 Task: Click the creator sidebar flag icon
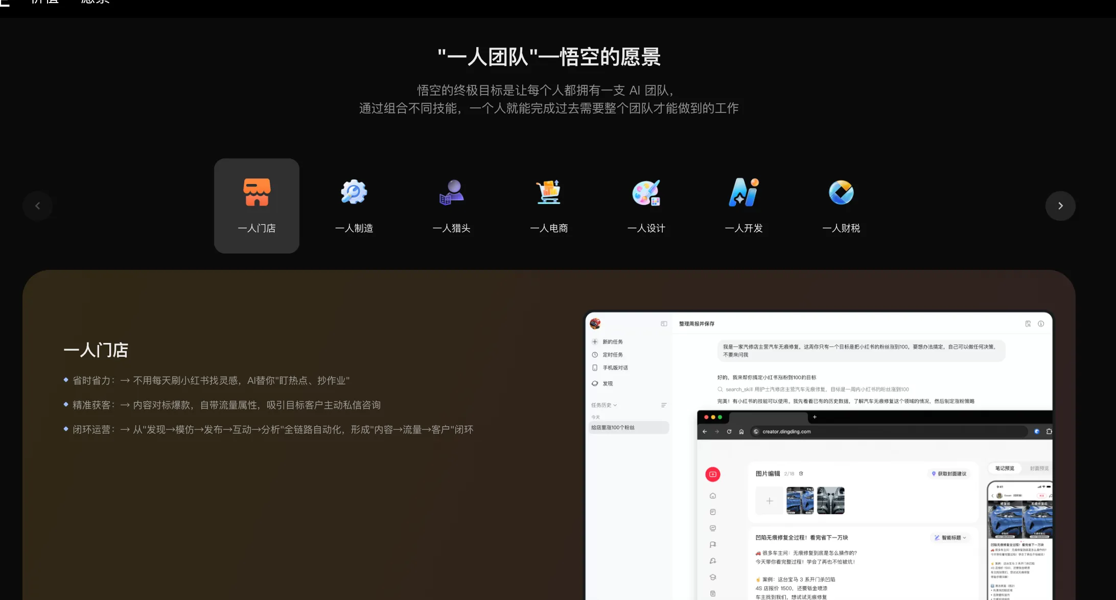tap(713, 545)
